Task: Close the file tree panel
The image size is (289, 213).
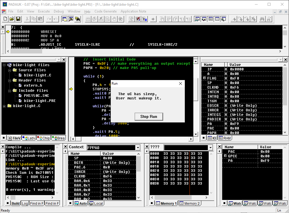Action: pos(64,60)
